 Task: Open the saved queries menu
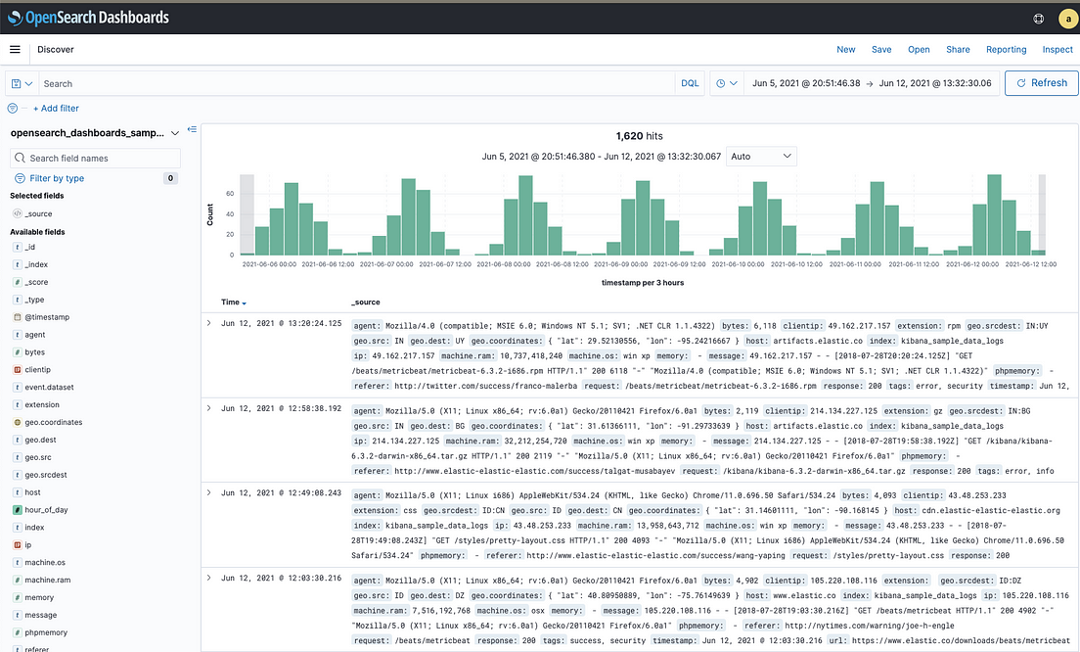pyautogui.click(x=22, y=83)
